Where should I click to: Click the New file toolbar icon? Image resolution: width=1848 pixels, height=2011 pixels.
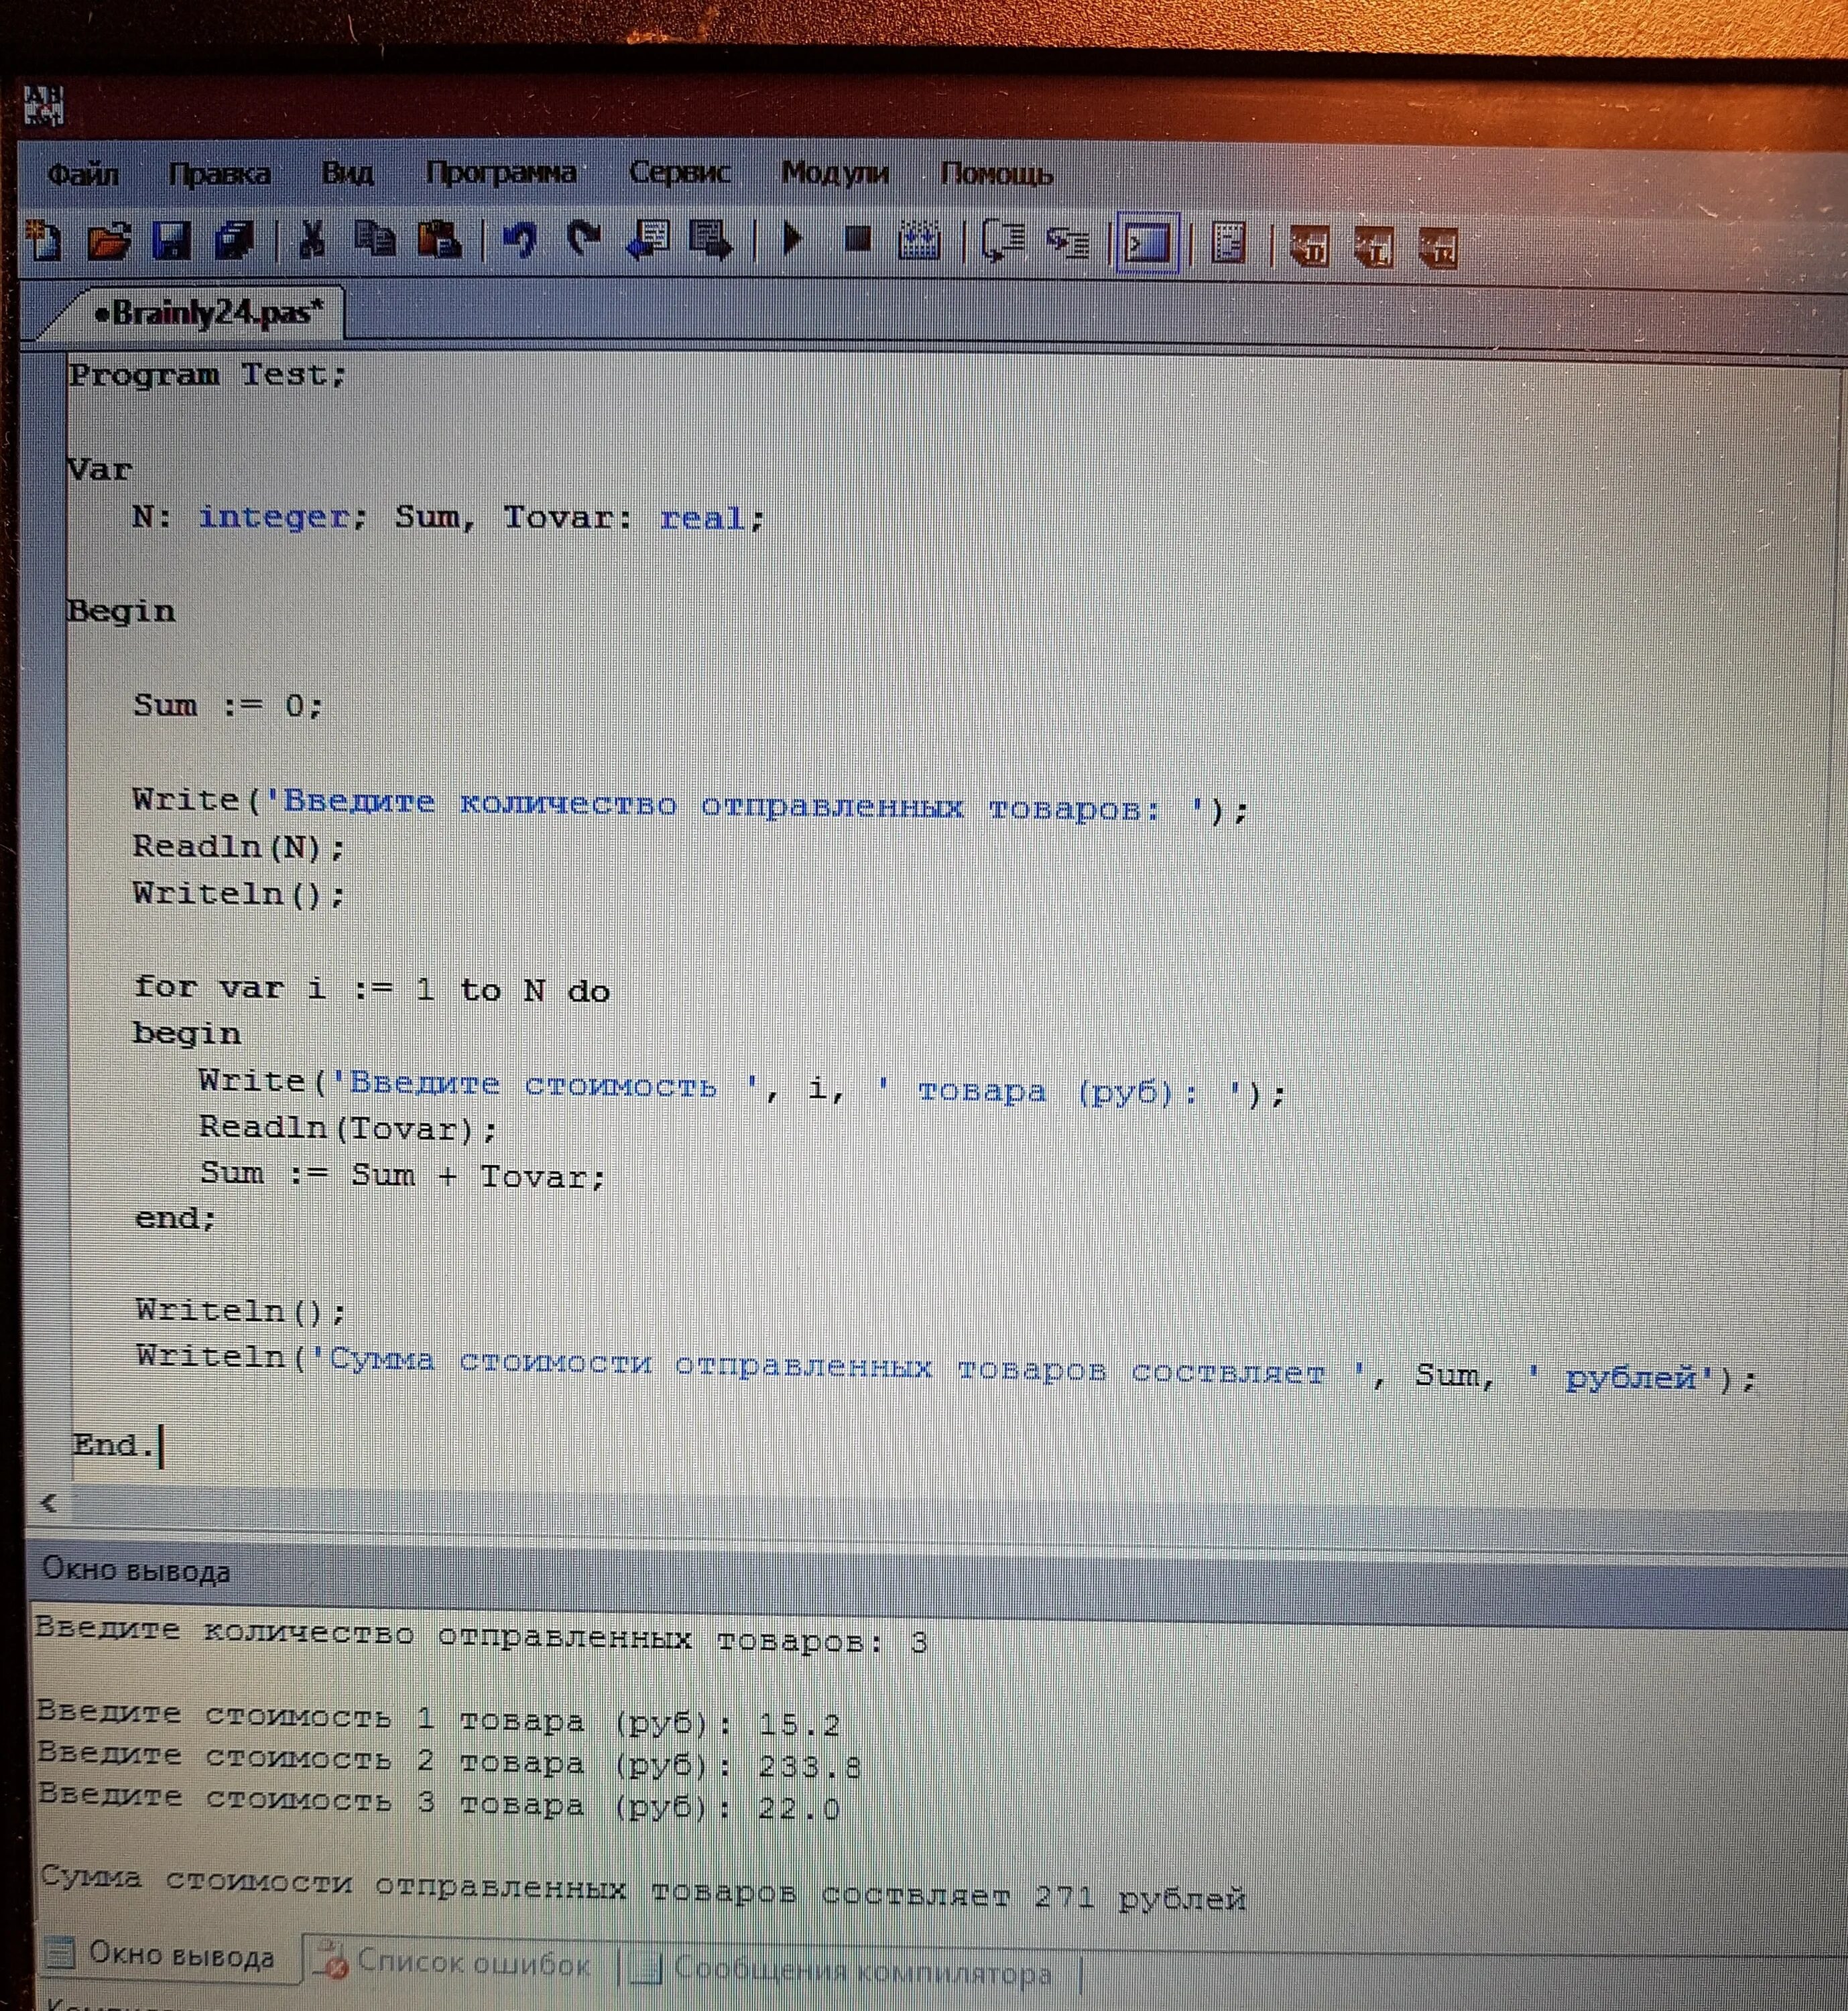point(44,241)
